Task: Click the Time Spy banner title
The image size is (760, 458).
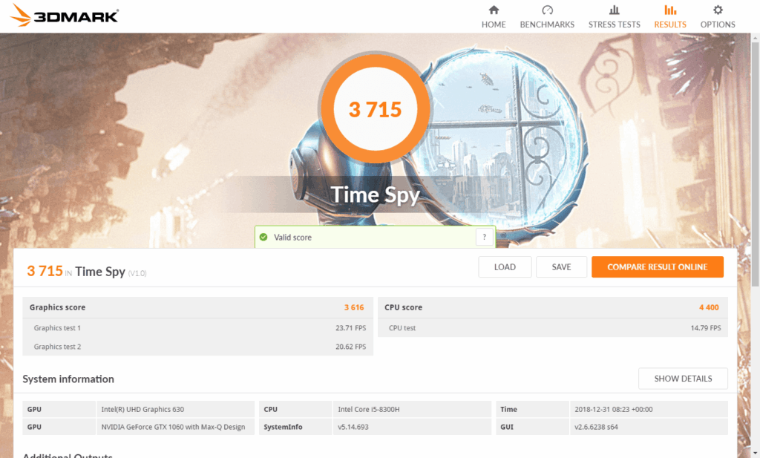Action: point(375,194)
